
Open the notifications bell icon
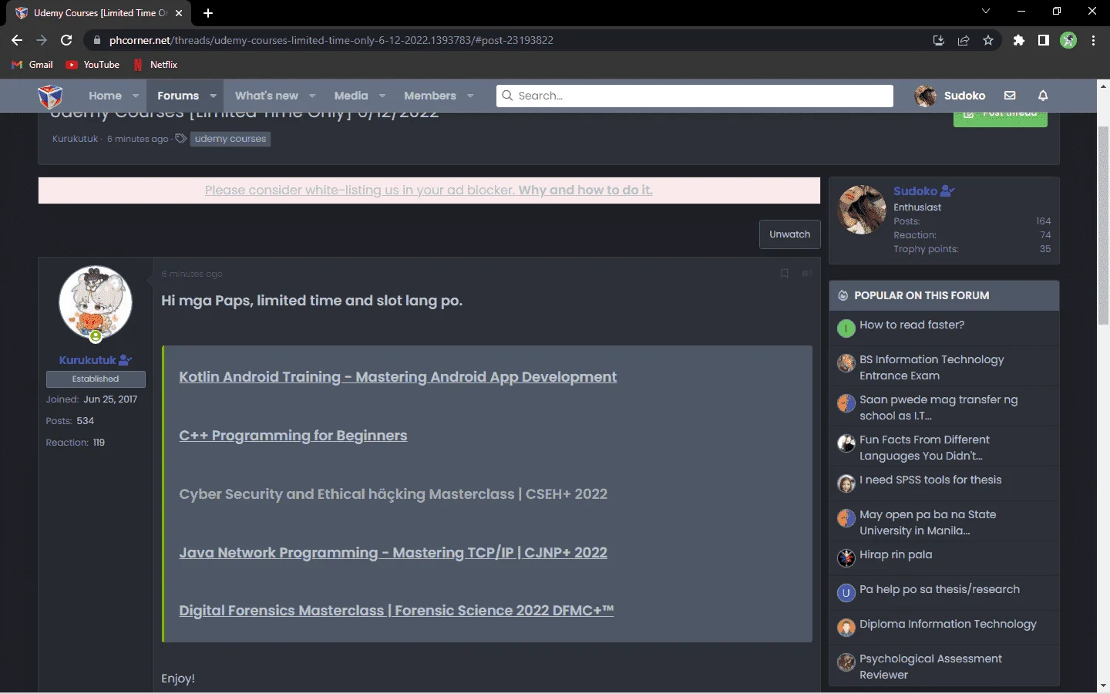[x=1043, y=96]
